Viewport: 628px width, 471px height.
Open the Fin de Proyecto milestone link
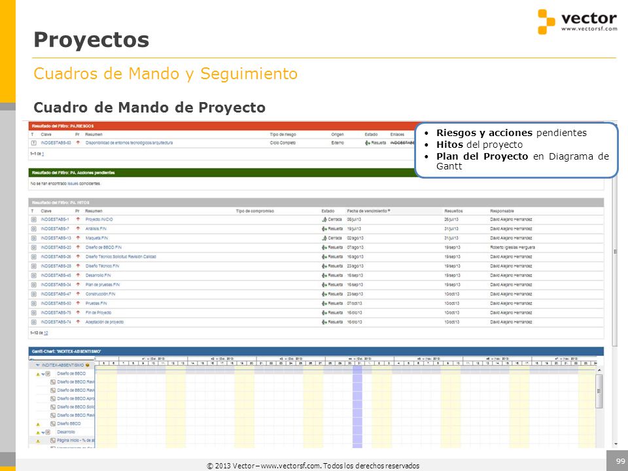coord(98,313)
